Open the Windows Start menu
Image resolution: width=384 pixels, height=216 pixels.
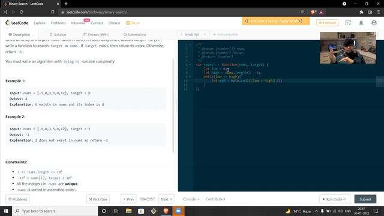click(x=6, y=211)
